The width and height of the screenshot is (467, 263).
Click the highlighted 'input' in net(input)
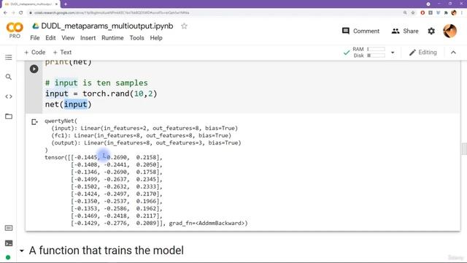(x=76, y=104)
